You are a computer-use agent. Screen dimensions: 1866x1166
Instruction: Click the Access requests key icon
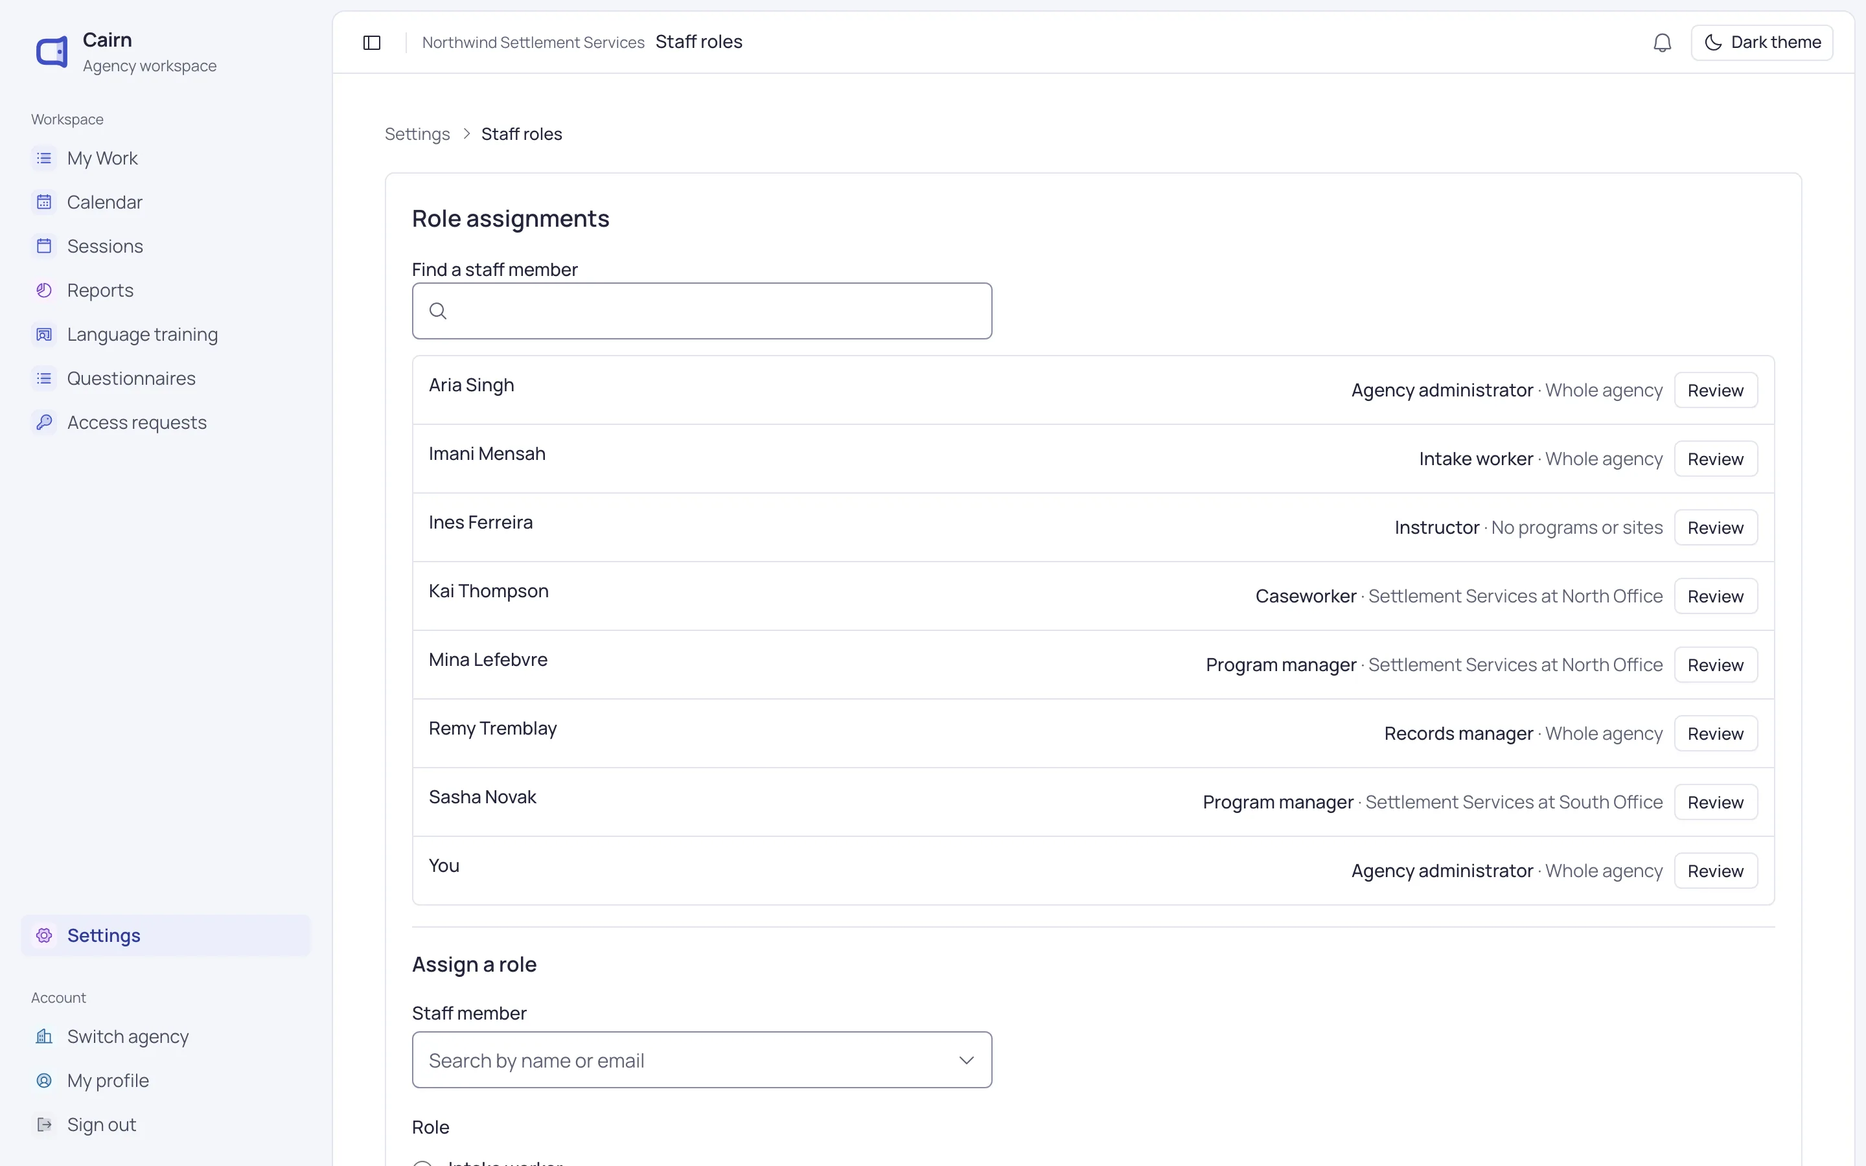(x=44, y=422)
